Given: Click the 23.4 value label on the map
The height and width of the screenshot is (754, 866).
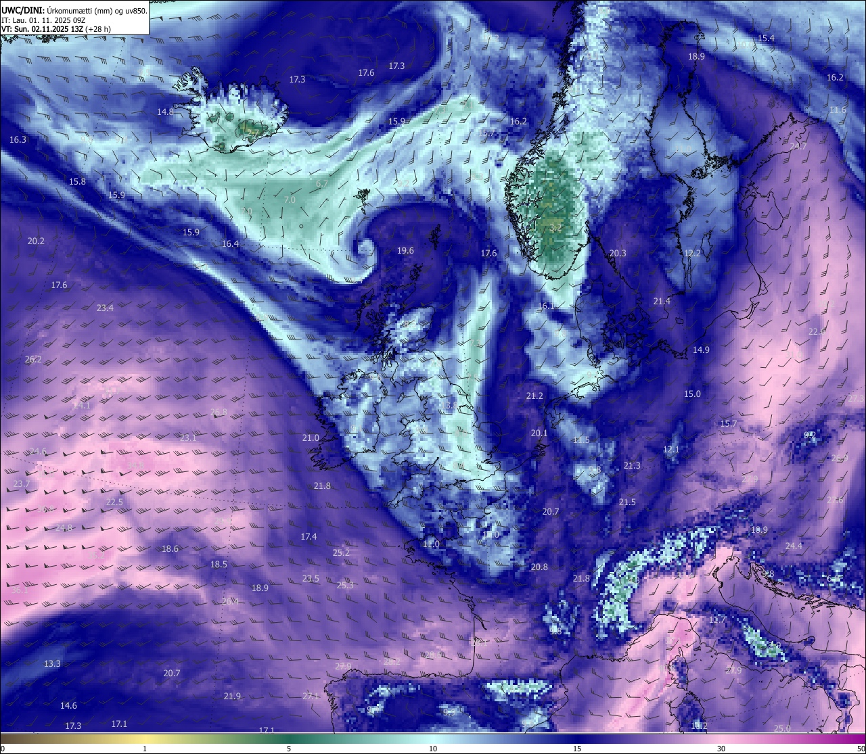Looking at the screenshot, I should click(105, 308).
